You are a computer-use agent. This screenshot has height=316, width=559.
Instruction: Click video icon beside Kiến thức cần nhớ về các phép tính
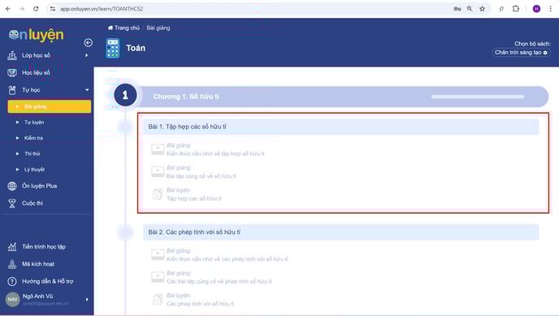tap(158, 255)
